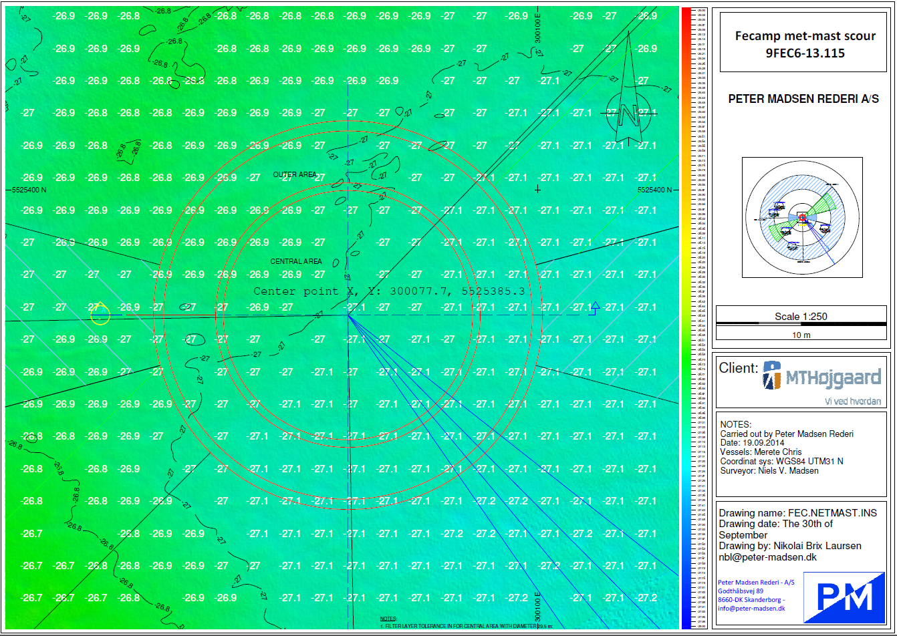897x636 pixels.
Task: Click the 'CENTRAL AREA' map label
Action: pyautogui.click(x=296, y=261)
